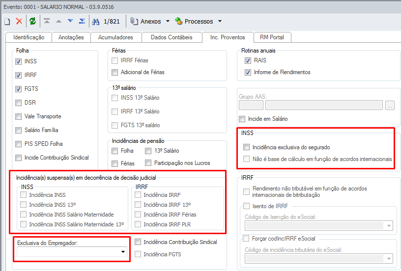Click the Grupo AAS lookup ellipsis button

[390, 105]
